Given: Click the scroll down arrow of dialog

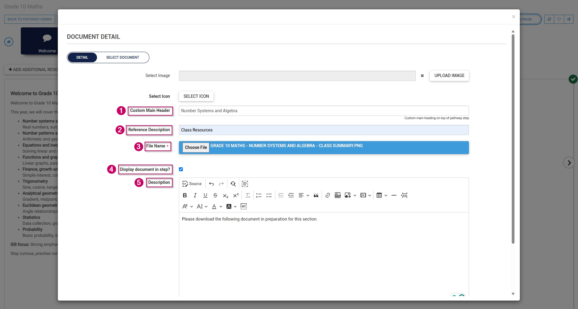Looking at the screenshot, I should point(513,294).
